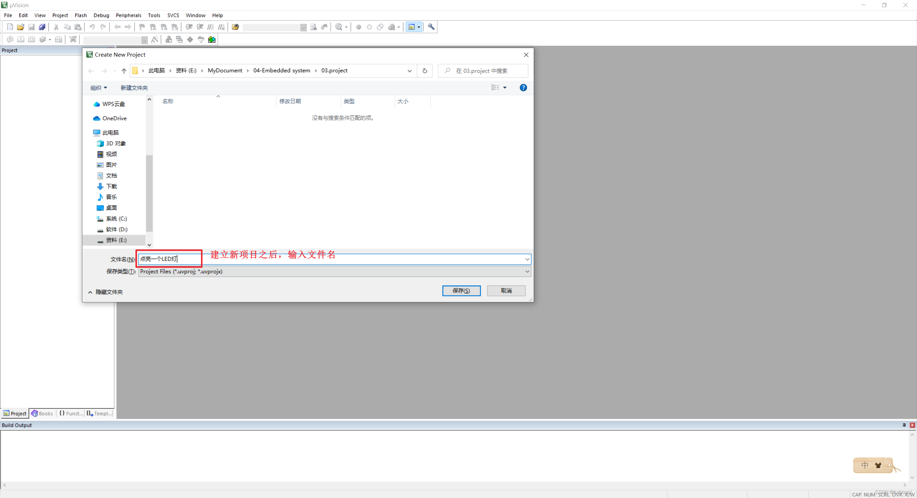Click the 保存(S) save button
Image resolution: width=917 pixels, height=498 pixels.
(x=461, y=291)
